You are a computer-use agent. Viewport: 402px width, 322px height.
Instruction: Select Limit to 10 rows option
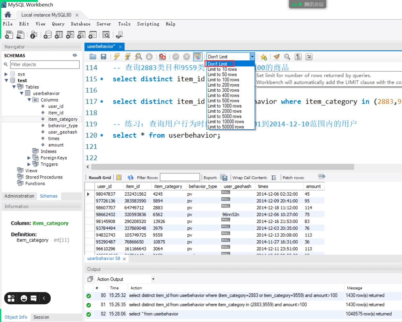click(222, 69)
